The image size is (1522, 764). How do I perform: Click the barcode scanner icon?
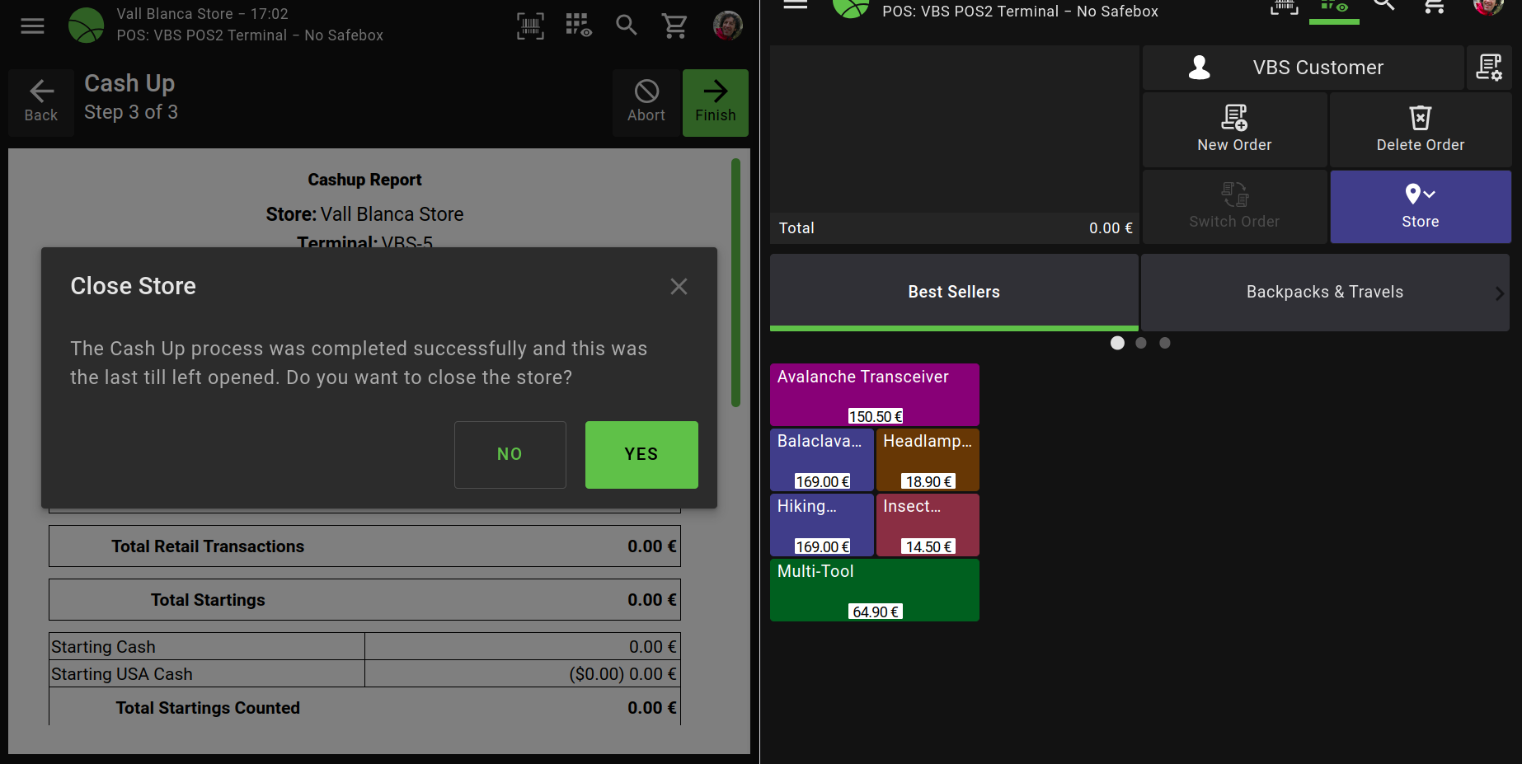530,26
